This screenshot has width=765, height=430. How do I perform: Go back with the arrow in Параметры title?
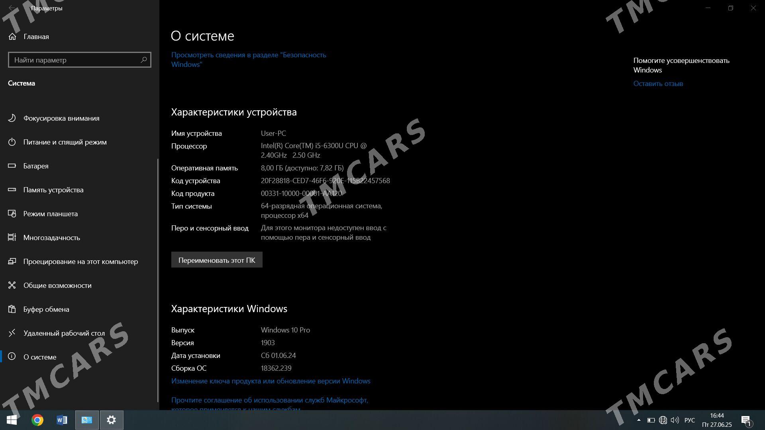click(12, 8)
